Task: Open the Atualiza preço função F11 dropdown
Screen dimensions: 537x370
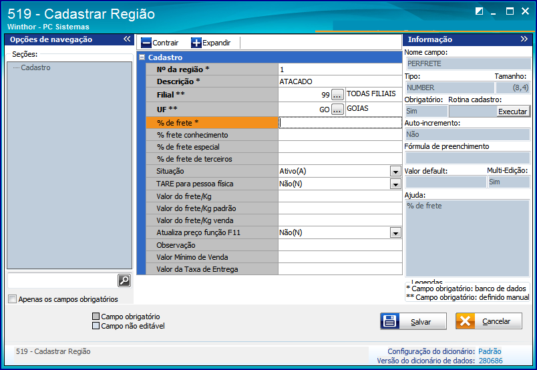Action: pyautogui.click(x=395, y=232)
